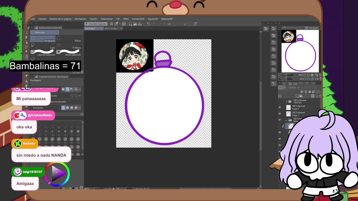Flip view horizontally in Navegador
This screenshot has height=201, width=358.
(x=316, y=79)
